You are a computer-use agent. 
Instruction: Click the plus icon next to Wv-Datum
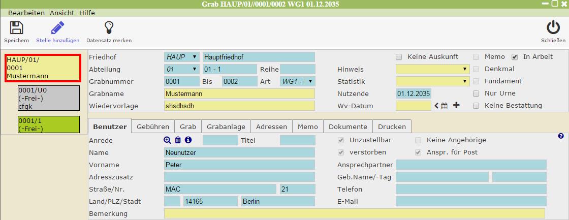[x=456, y=106]
